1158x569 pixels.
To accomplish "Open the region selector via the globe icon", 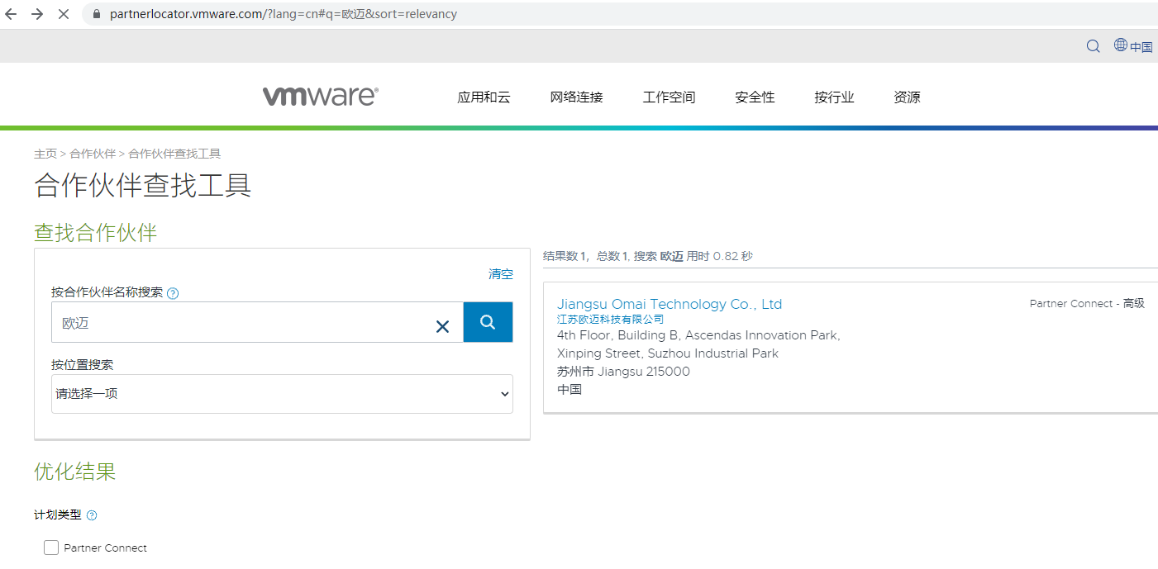I will 1121,45.
